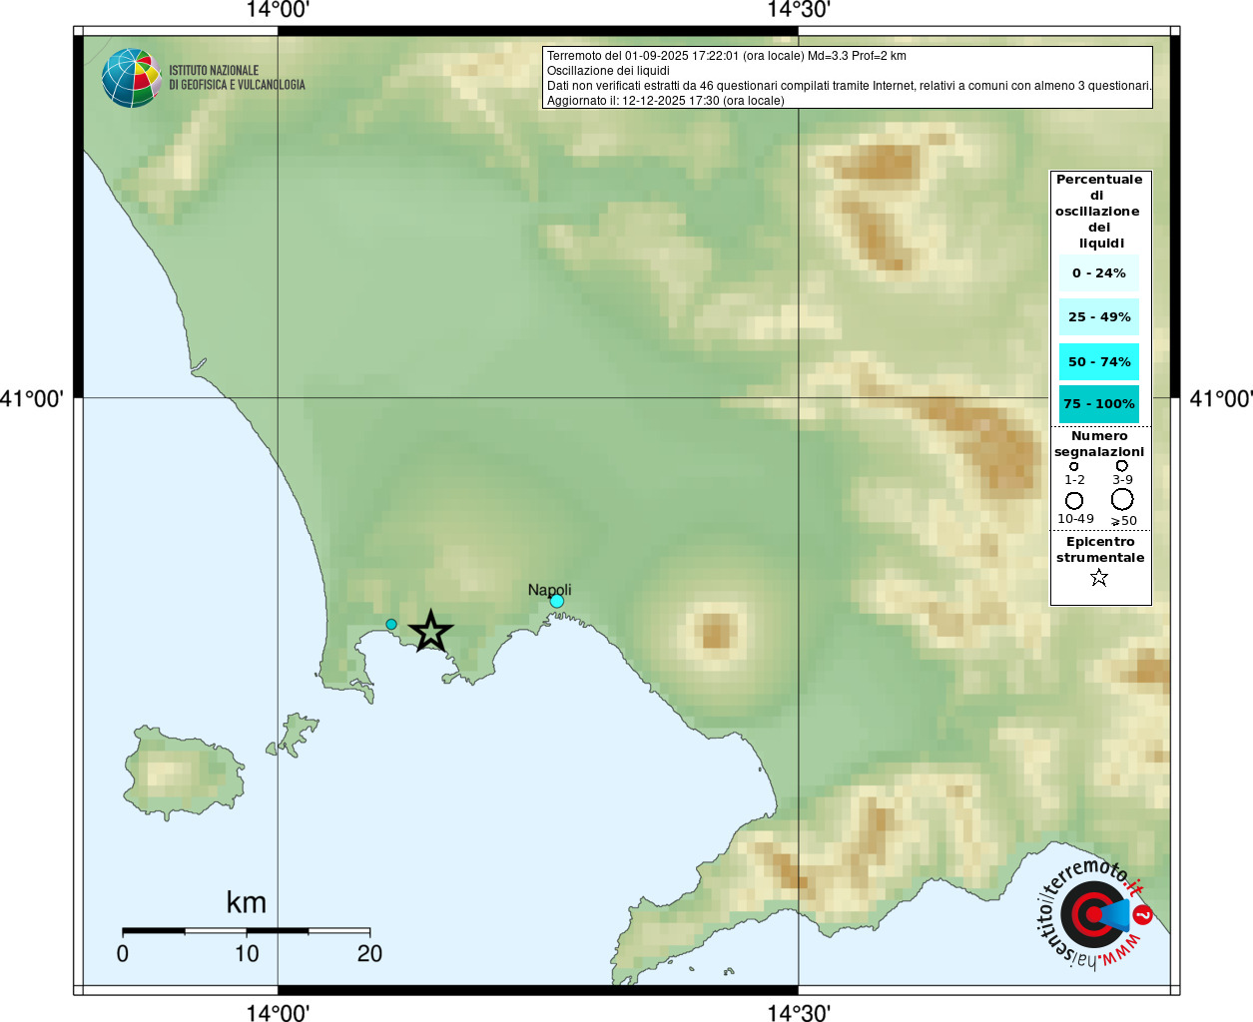Click the km scale bar

tap(246, 931)
